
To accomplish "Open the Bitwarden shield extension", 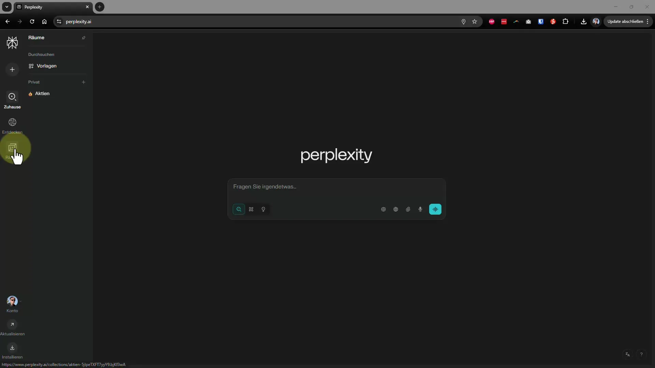I will point(541,21).
